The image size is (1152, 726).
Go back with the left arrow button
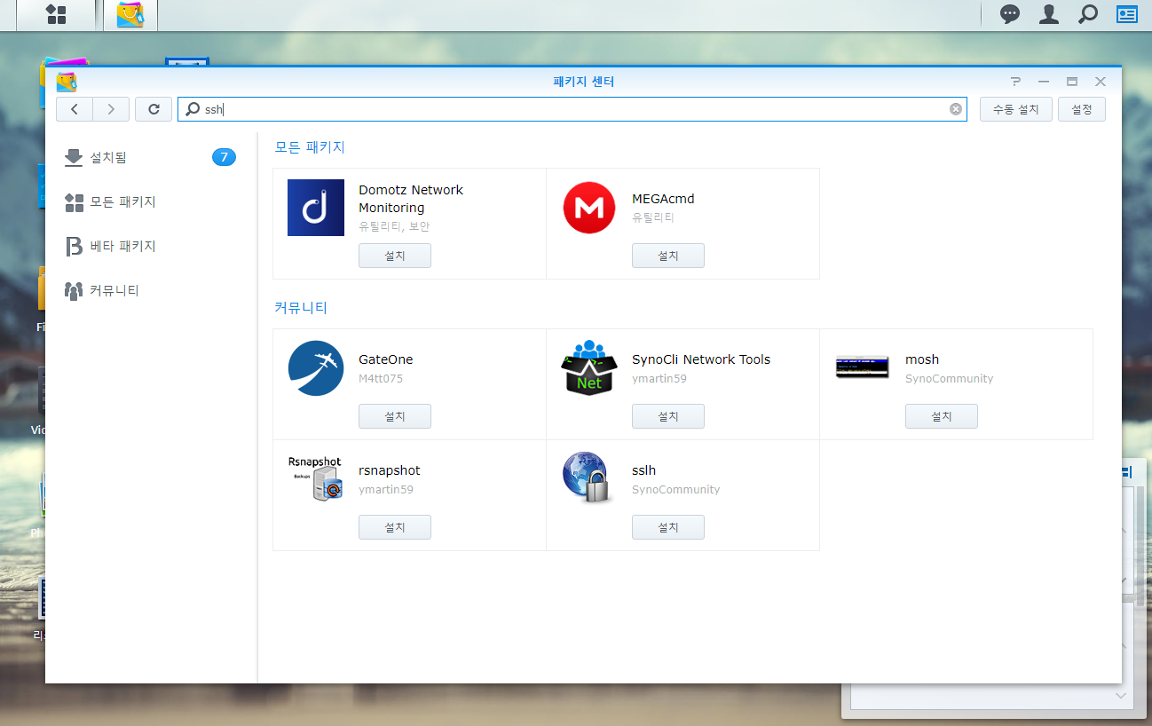click(x=75, y=109)
